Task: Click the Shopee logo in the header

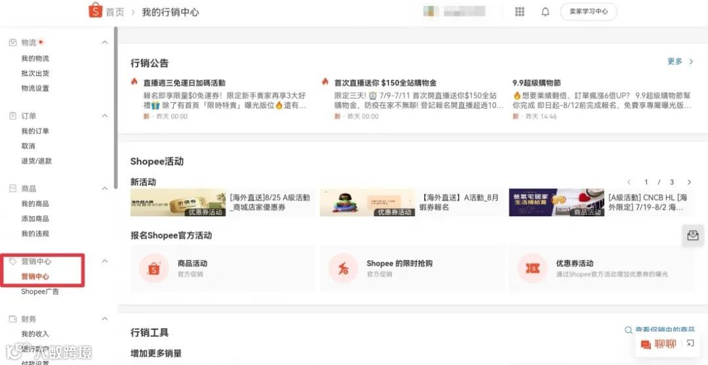Action: tap(95, 10)
